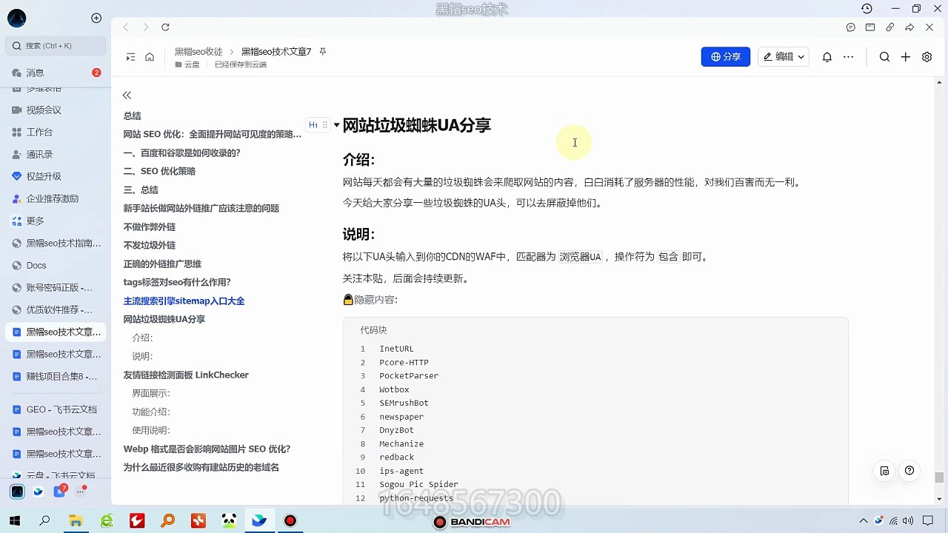Open document in separate window icon
The height and width of the screenshot is (533, 948).
870,27
